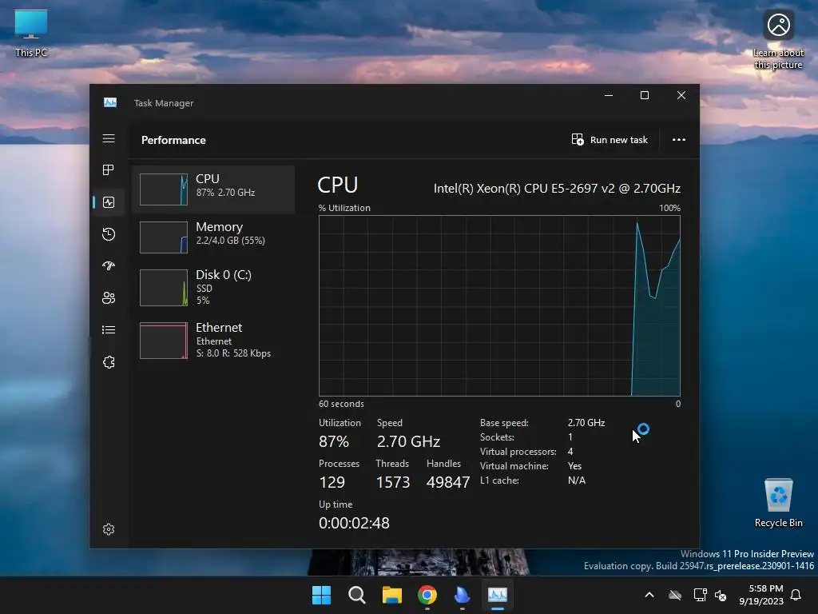This screenshot has height=614, width=818.
Task: Select Memory in performance list
Action: click(213, 237)
